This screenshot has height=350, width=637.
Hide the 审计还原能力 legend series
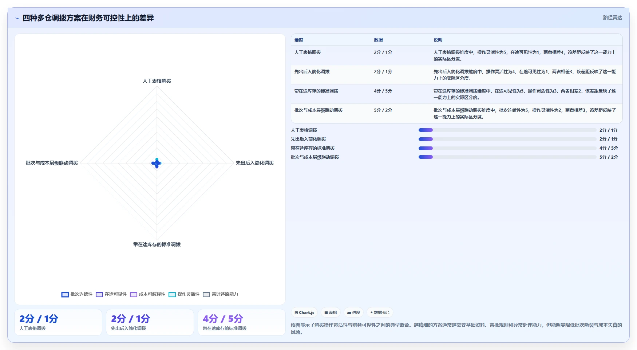coord(220,294)
